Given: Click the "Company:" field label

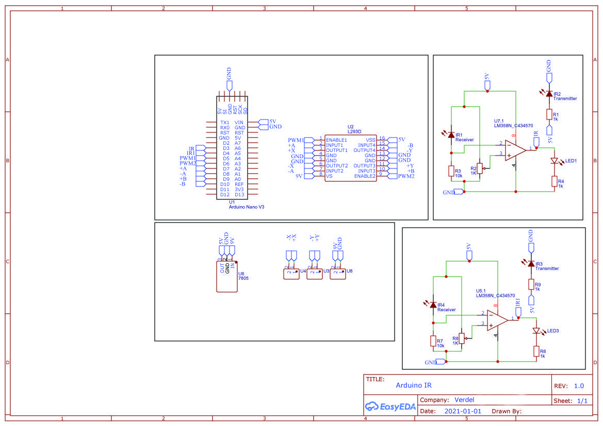Looking at the screenshot, I should 434,400.
